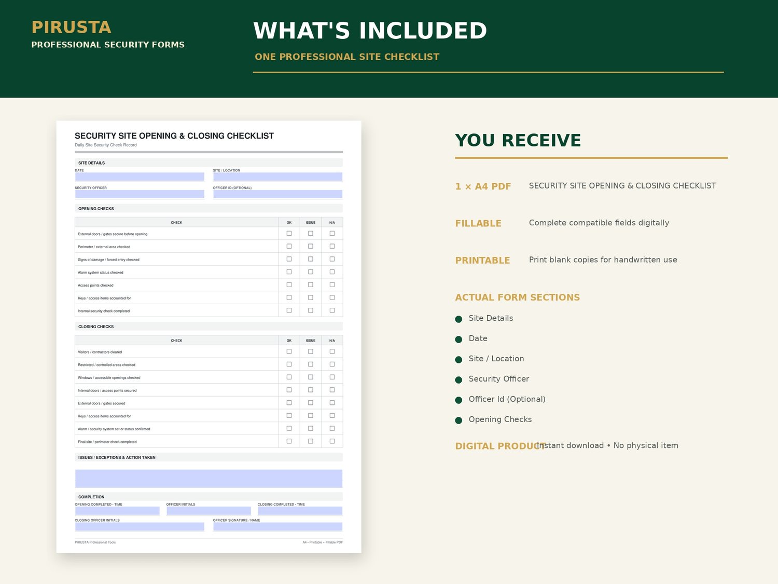
Task: Check OK for External doors / gates secured
Action: (x=289, y=403)
